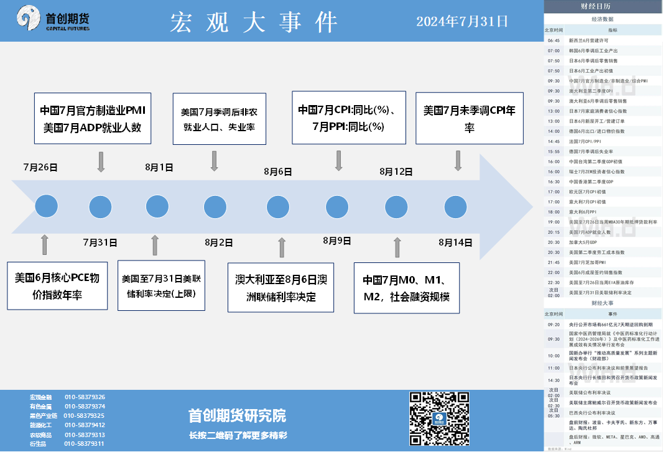Select the 7月31日 timeline dot
The width and height of the screenshot is (663, 452).
coord(100,207)
